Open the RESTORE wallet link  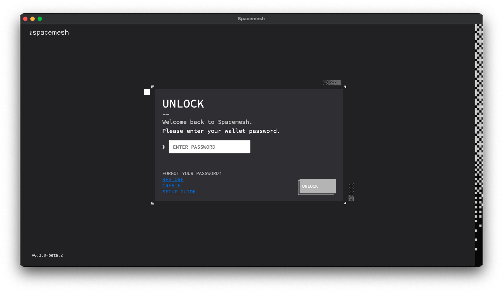click(173, 180)
